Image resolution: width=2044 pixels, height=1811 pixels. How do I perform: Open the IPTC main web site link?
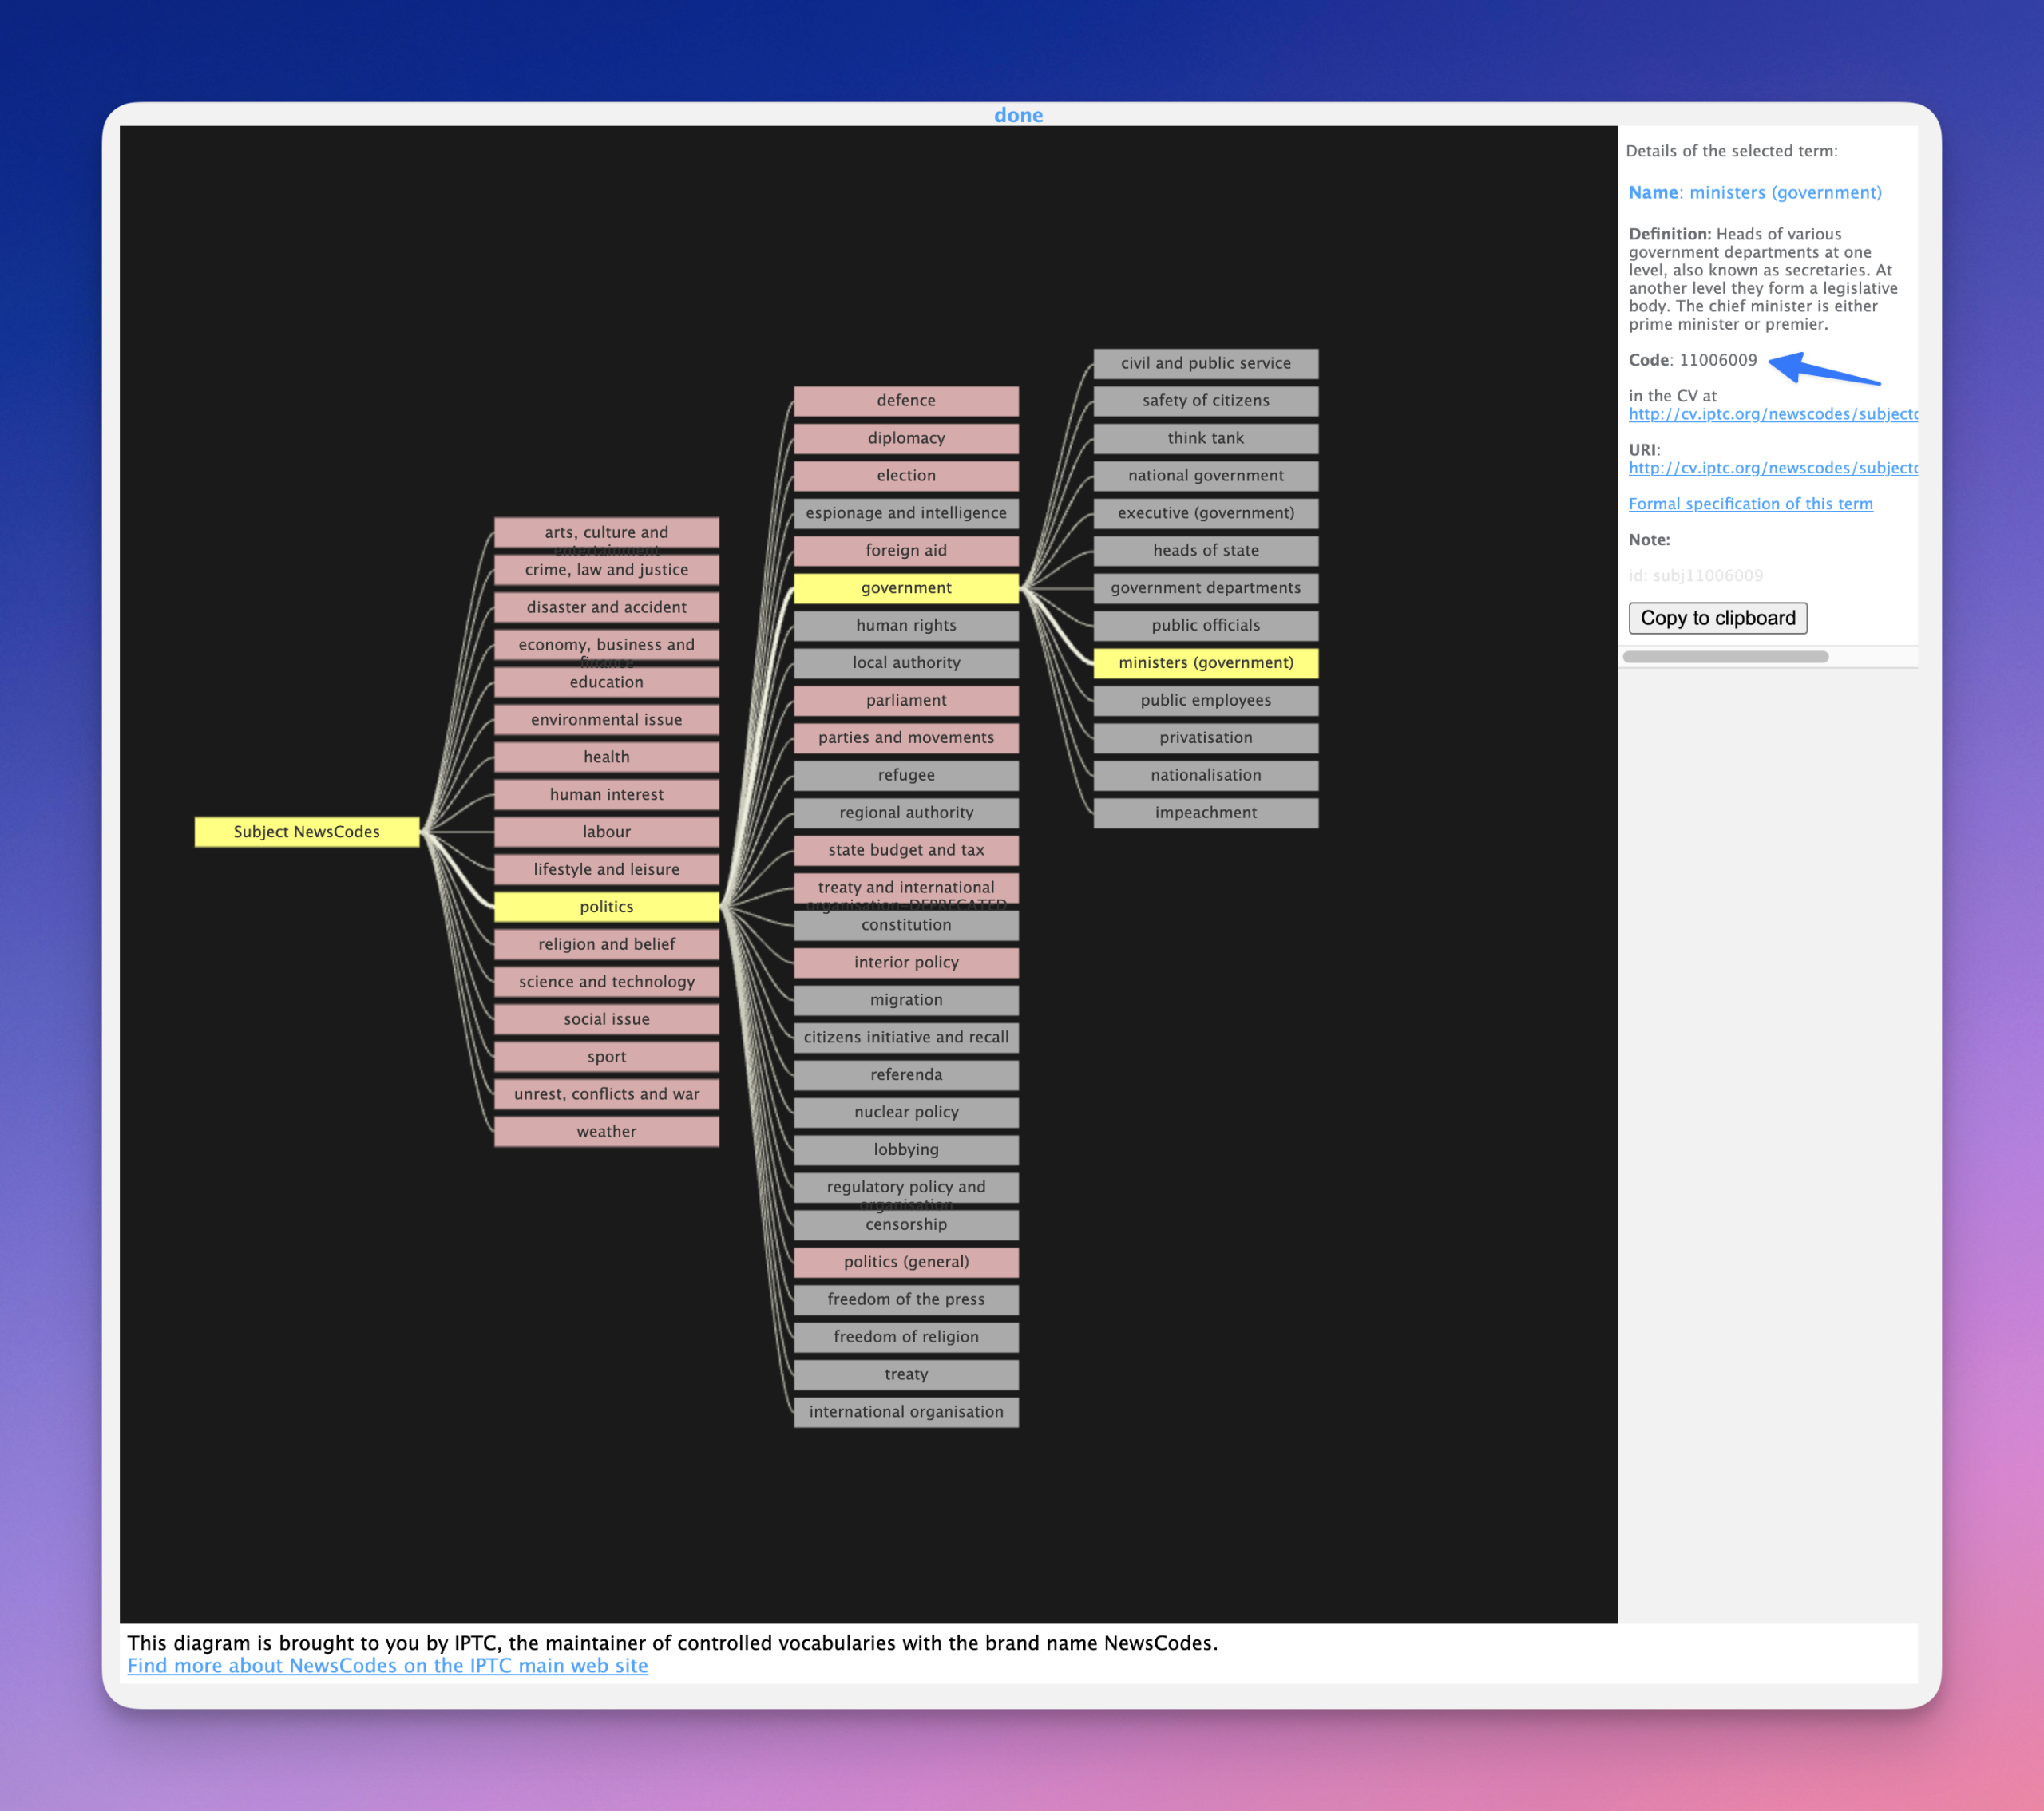click(x=387, y=1665)
